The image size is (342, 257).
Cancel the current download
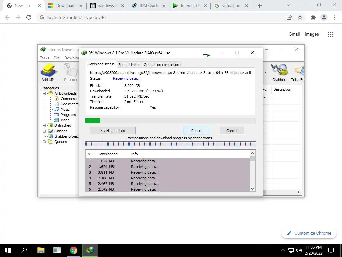(232, 131)
